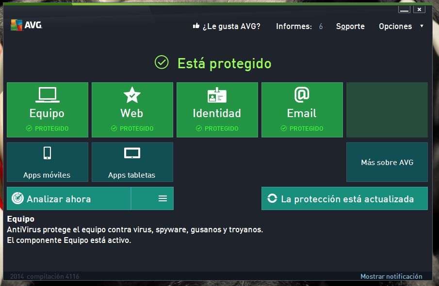Open the Web protection tile
439x286 pixels.
pos(132,110)
